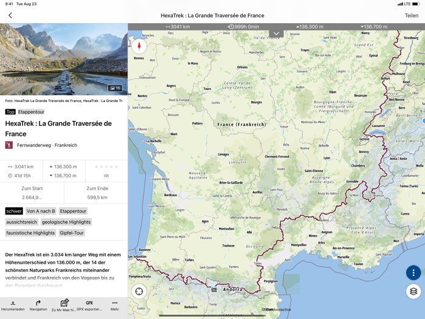Tap Bordeaux city label on map

(171, 195)
